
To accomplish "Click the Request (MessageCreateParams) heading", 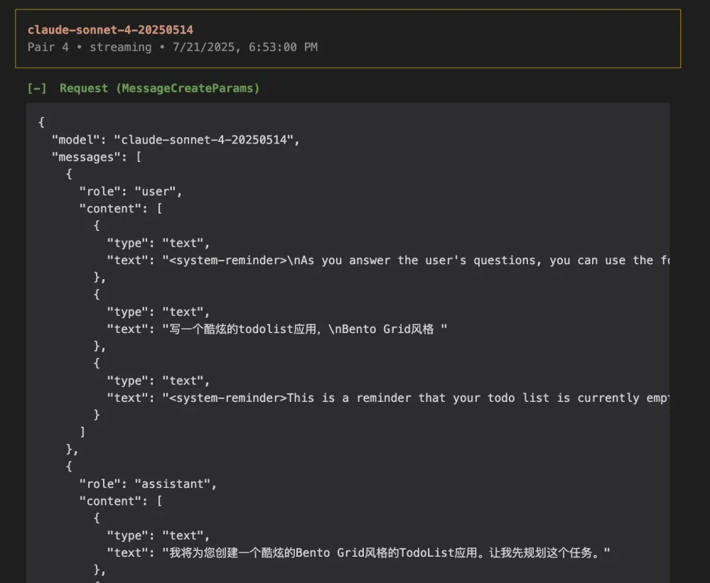I will 160,88.
